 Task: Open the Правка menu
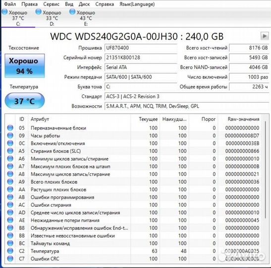coord(30,4)
